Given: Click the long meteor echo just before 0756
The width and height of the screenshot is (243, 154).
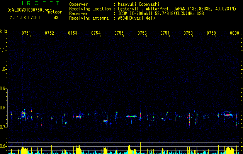Looking at the screenshot, I should click(x=132, y=116).
